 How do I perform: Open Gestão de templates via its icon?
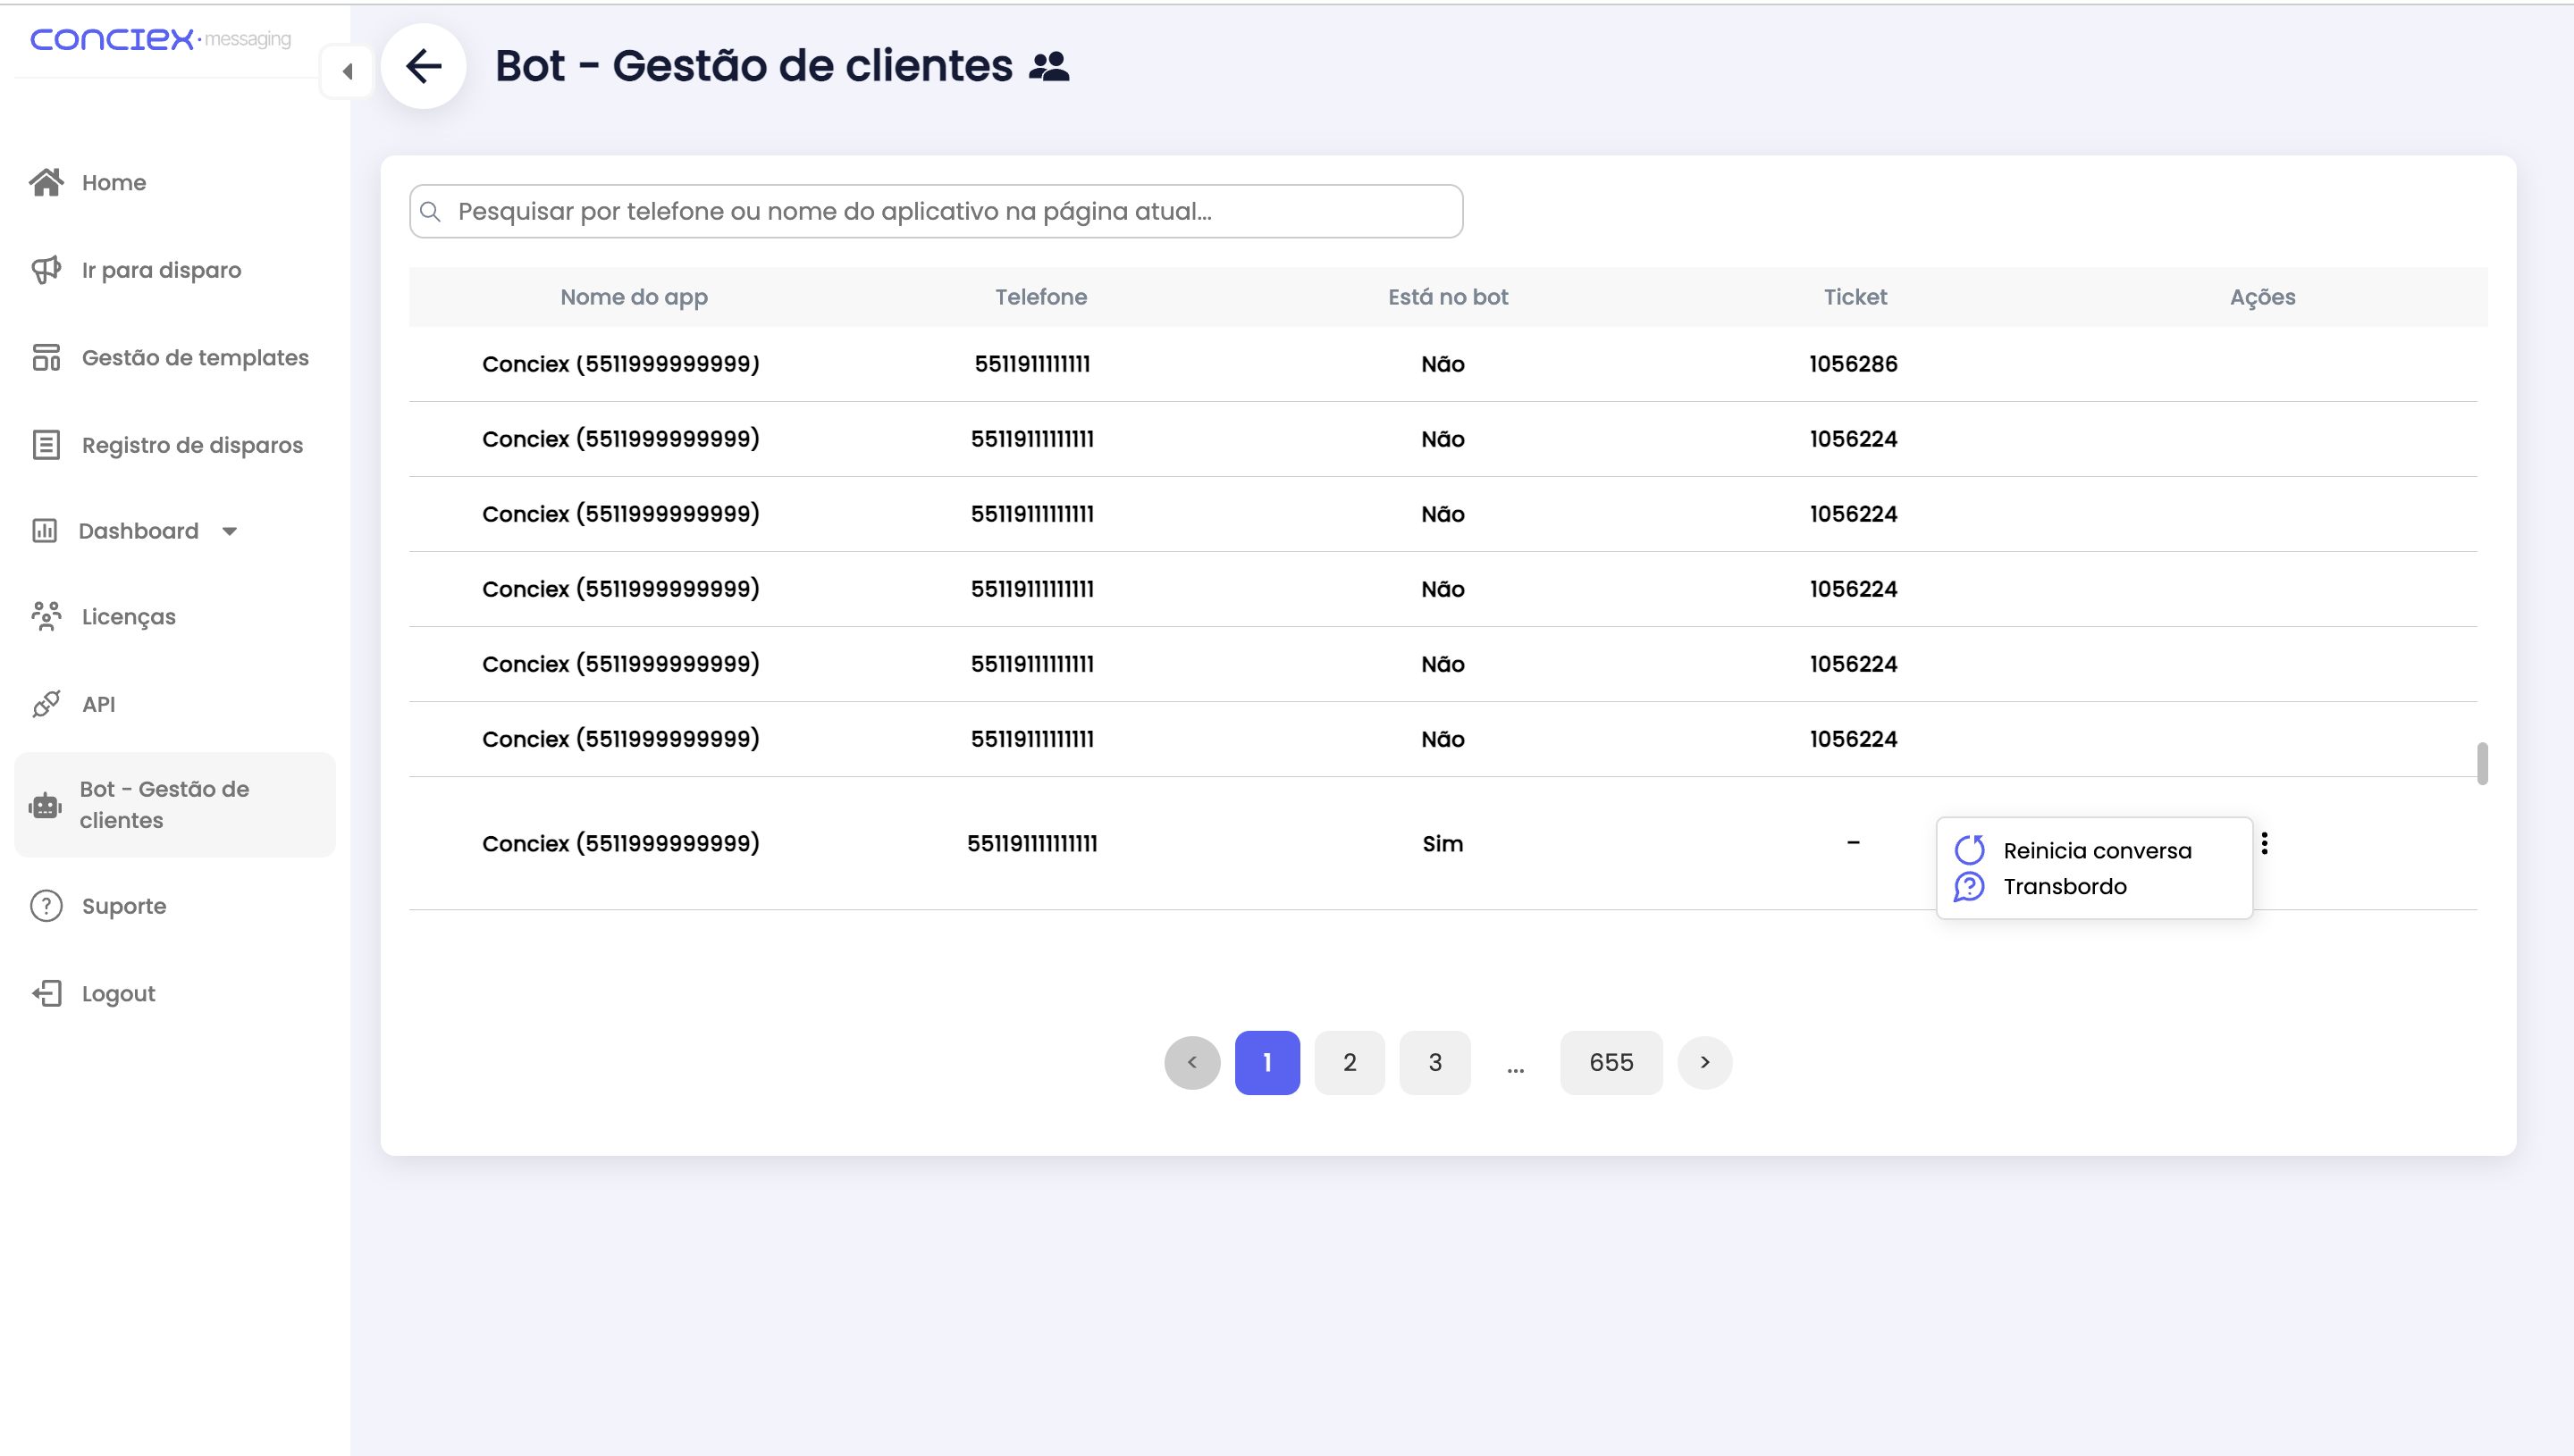[46, 357]
